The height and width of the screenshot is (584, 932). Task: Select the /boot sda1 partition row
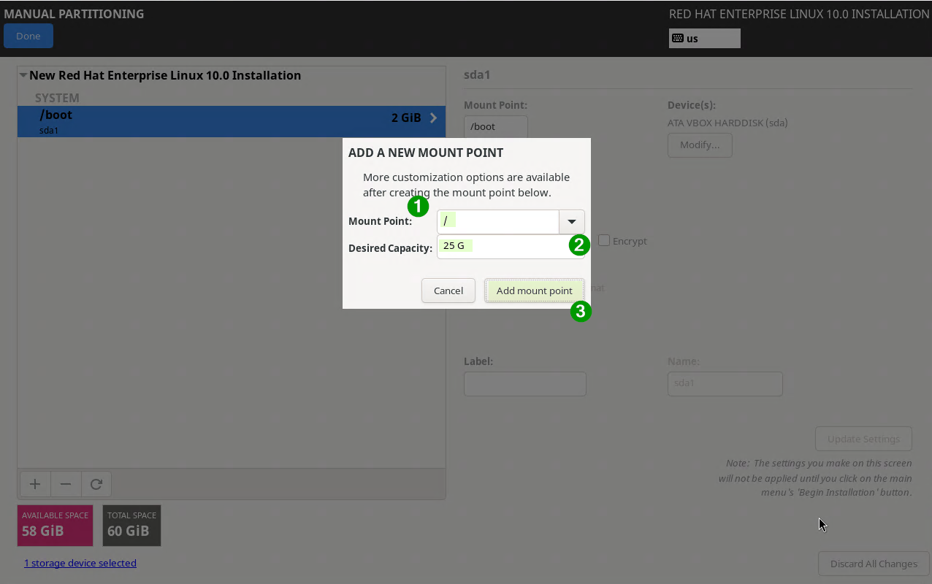click(232, 121)
